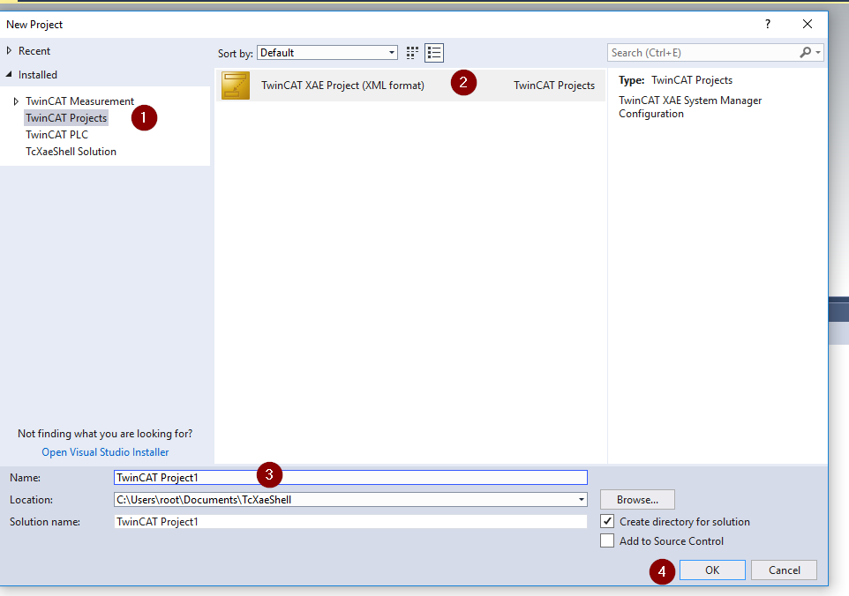Click the search magnifier icon
849x596 pixels.
805,53
